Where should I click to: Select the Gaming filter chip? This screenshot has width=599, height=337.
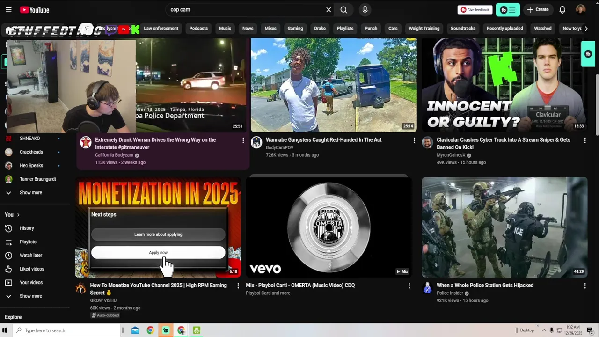[x=295, y=29]
